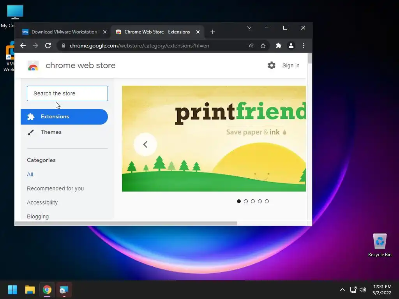The height and width of the screenshot is (299, 399).
Task: Select the Recycle Bin desktop icon
Action: coord(380,245)
